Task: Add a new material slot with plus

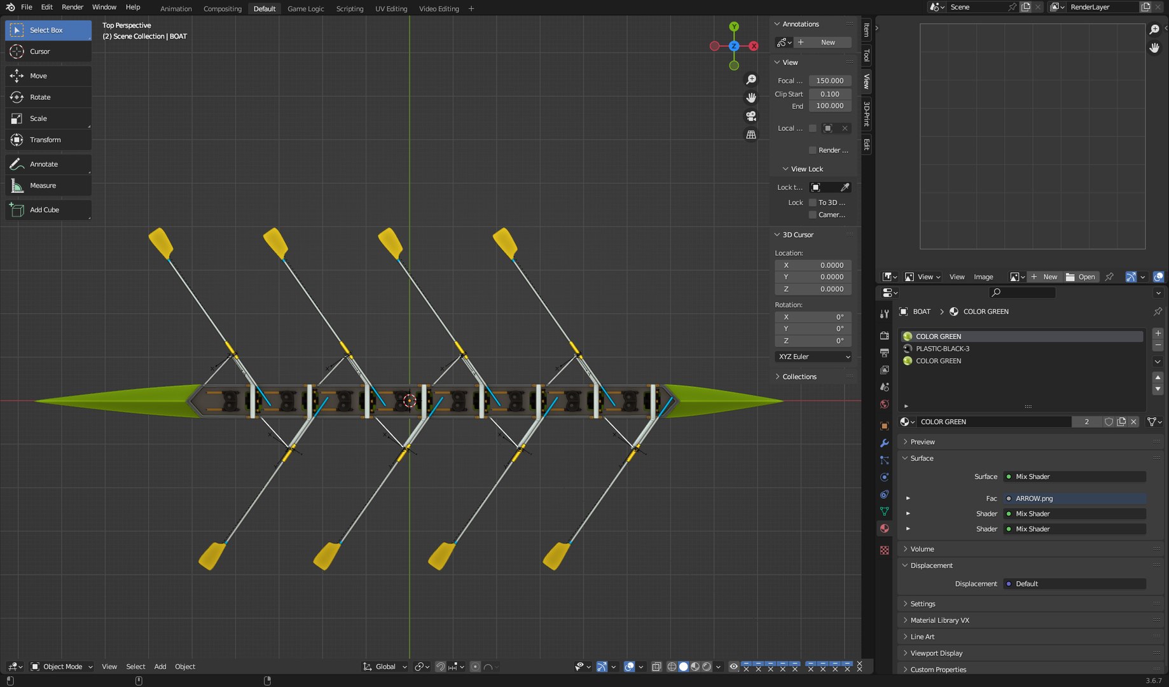Action: click(x=1158, y=333)
